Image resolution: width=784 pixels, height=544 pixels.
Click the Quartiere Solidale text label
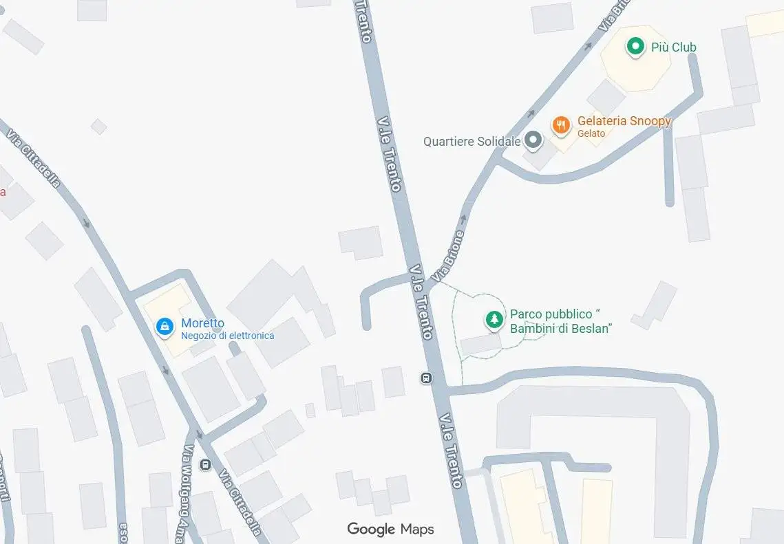pyautogui.click(x=472, y=142)
